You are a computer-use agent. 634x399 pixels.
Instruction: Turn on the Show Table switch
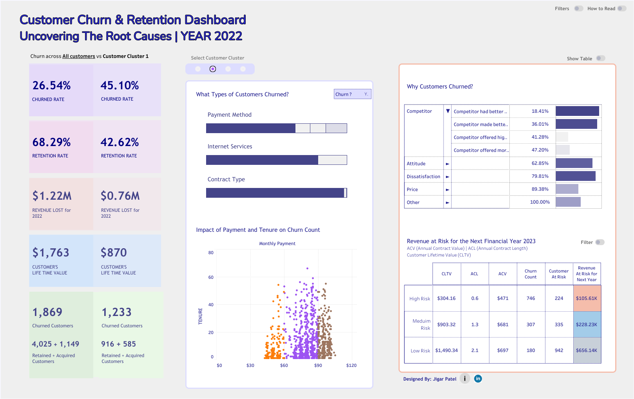(600, 58)
